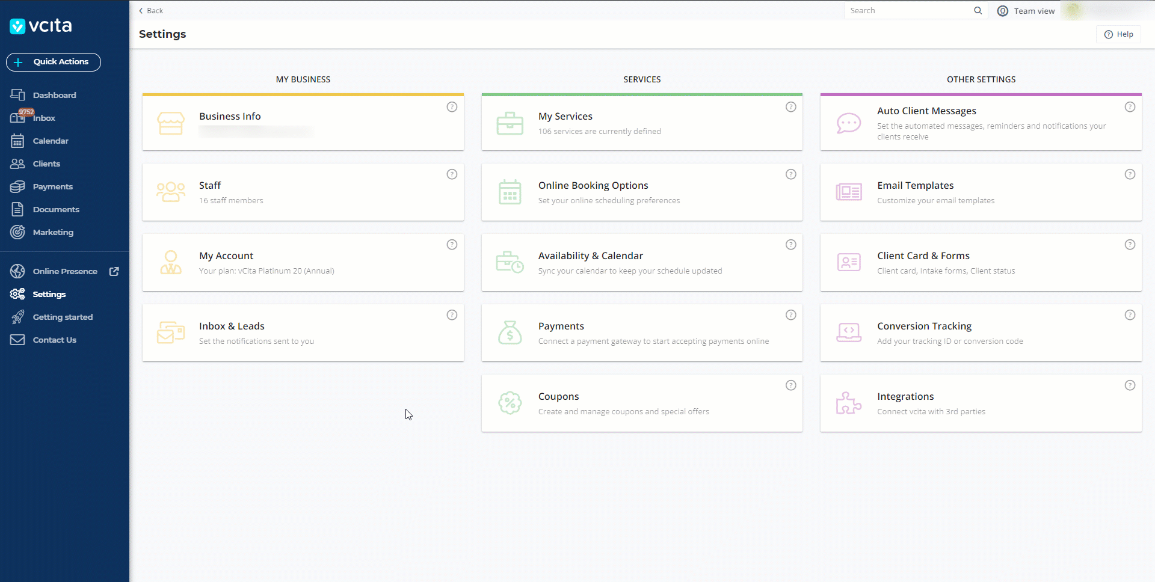Click the Getting started rocket icon
Screen dimensions: 1155x582
17,317
